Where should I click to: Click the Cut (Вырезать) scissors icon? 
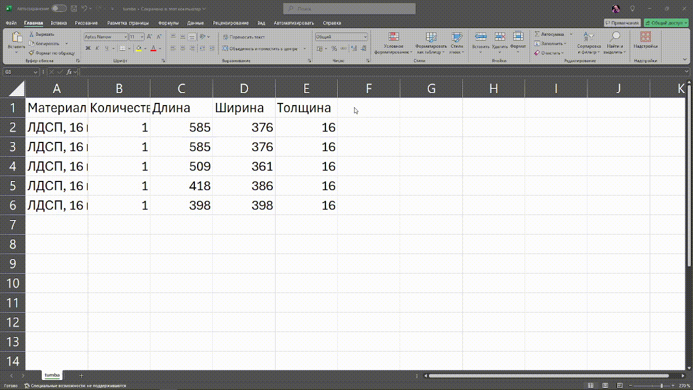31,35
